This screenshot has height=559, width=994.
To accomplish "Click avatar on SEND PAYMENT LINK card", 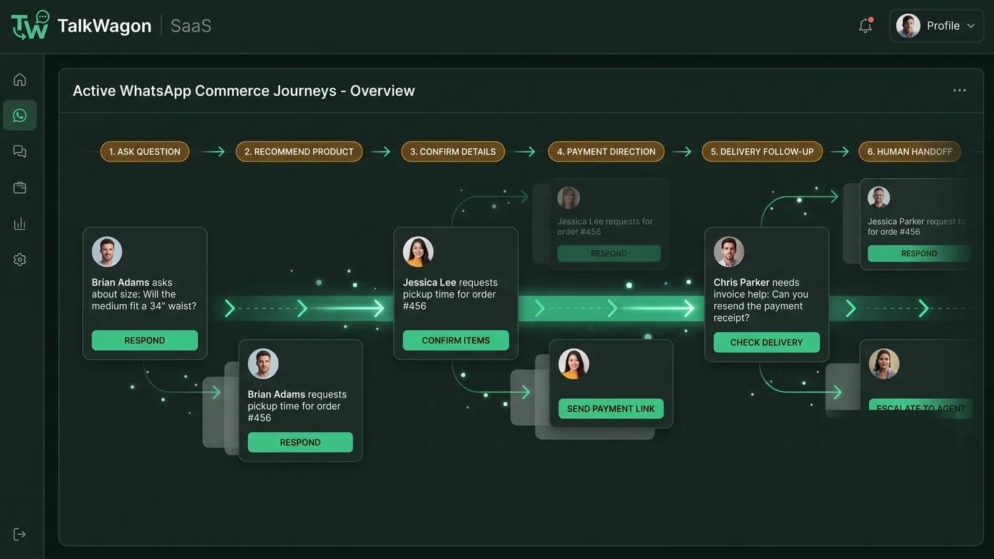I will [x=573, y=363].
